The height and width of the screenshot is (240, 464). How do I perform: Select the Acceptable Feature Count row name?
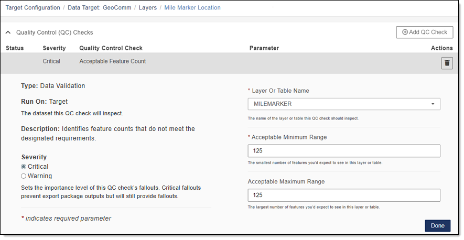[112, 61]
